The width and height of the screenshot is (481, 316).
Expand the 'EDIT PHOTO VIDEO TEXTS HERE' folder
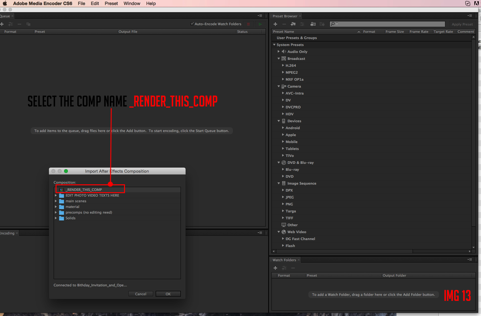pyautogui.click(x=56, y=195)
